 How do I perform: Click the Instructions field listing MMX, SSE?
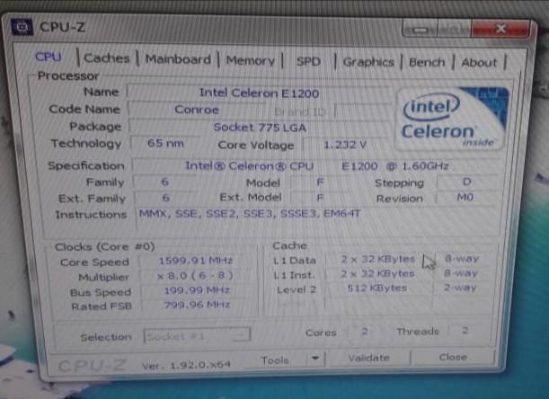point(315,218)
